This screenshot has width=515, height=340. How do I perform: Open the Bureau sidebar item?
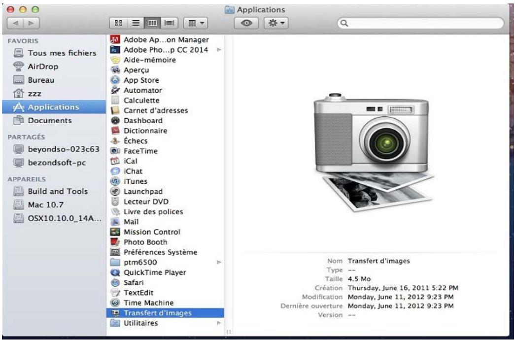41,80
